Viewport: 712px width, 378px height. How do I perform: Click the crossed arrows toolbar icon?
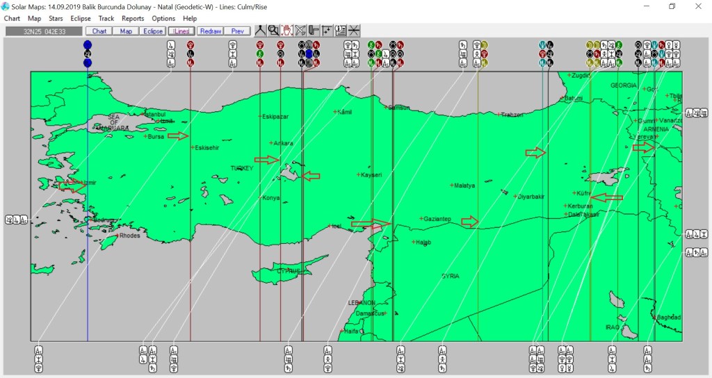pyautogui.click(x=300, y=31)
